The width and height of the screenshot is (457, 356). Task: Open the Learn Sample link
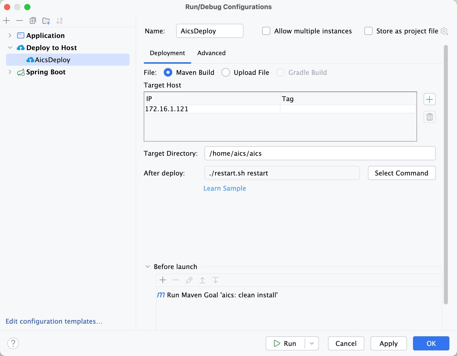pos(225,188)
